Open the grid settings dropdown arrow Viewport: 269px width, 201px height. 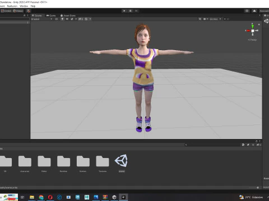point(90,19)
